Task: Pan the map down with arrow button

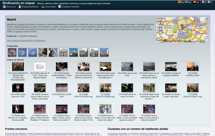Action: click(161, 26)
